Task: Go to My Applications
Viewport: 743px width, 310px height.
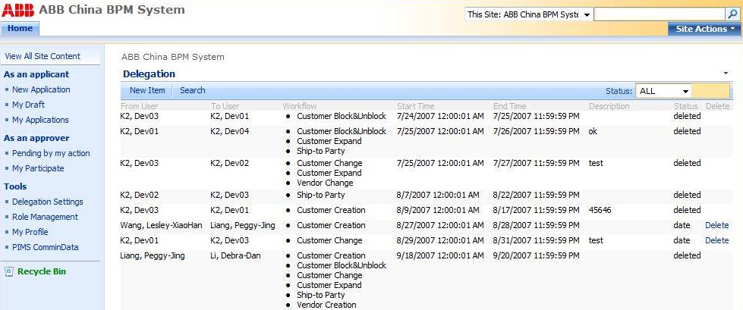Action: 40,120
